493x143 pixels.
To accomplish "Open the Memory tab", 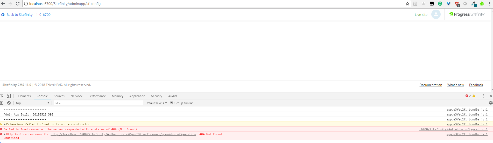I will 118,96.
